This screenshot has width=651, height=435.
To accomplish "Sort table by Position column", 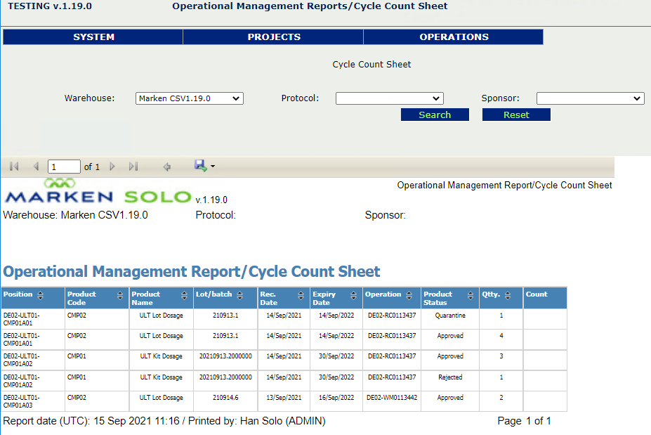I will pos(40,295).
